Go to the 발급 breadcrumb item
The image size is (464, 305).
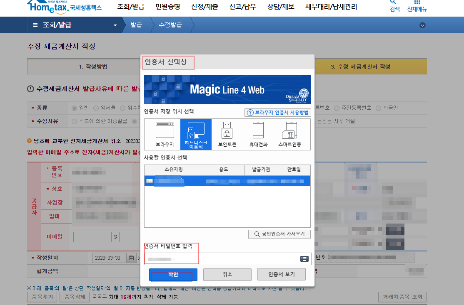tap(137, 25)
